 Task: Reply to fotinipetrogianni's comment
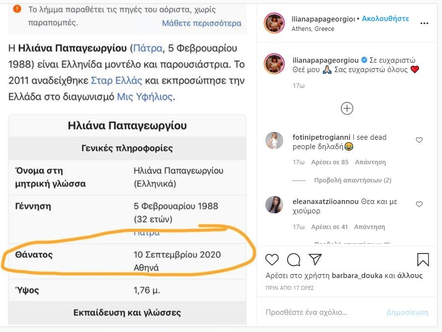coord(370,162)
